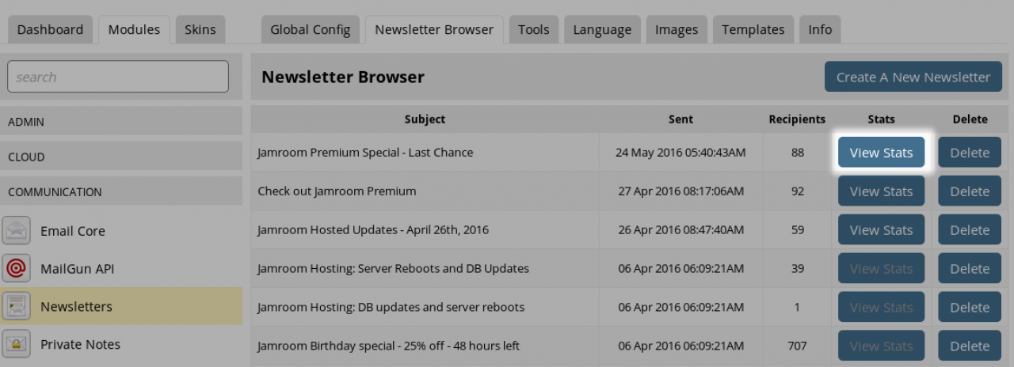Expand the ADMIN category section
The height and width of the screenshot is (367, 1014).
click(121, 122)
